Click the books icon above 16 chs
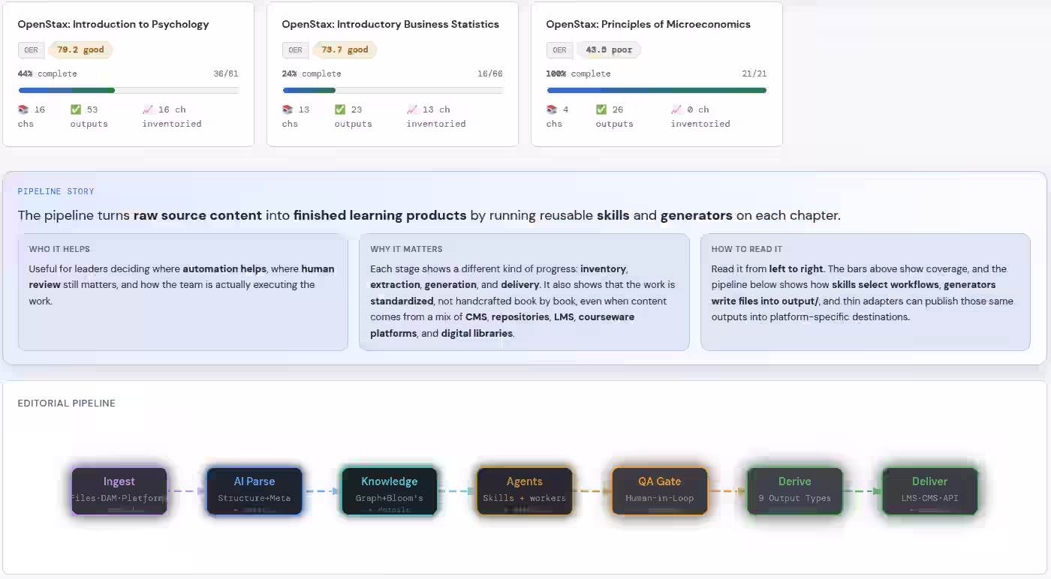The height and width of the screenshot is (579, 1051). [x=23, y=109]
